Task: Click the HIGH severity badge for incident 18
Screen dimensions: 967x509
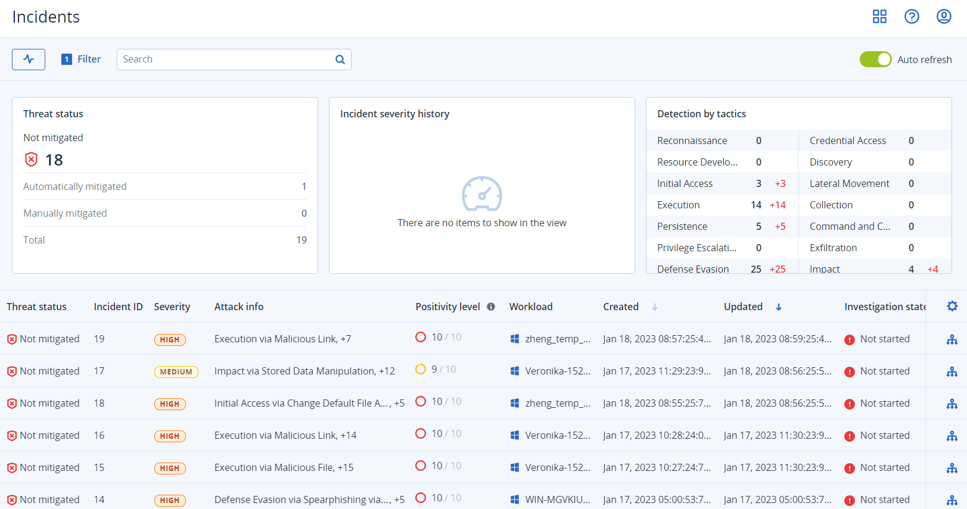Action: 170,404
